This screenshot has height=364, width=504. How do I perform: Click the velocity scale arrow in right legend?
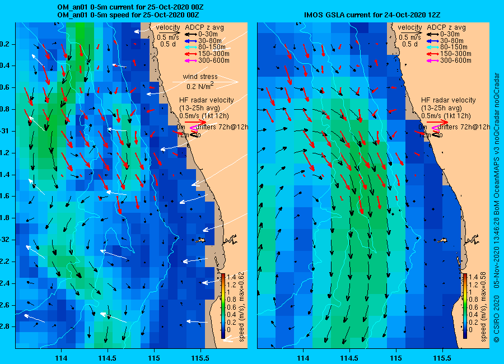411,32
